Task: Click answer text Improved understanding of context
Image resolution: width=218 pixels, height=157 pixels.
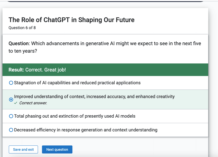Action: (x=94, y=97)
